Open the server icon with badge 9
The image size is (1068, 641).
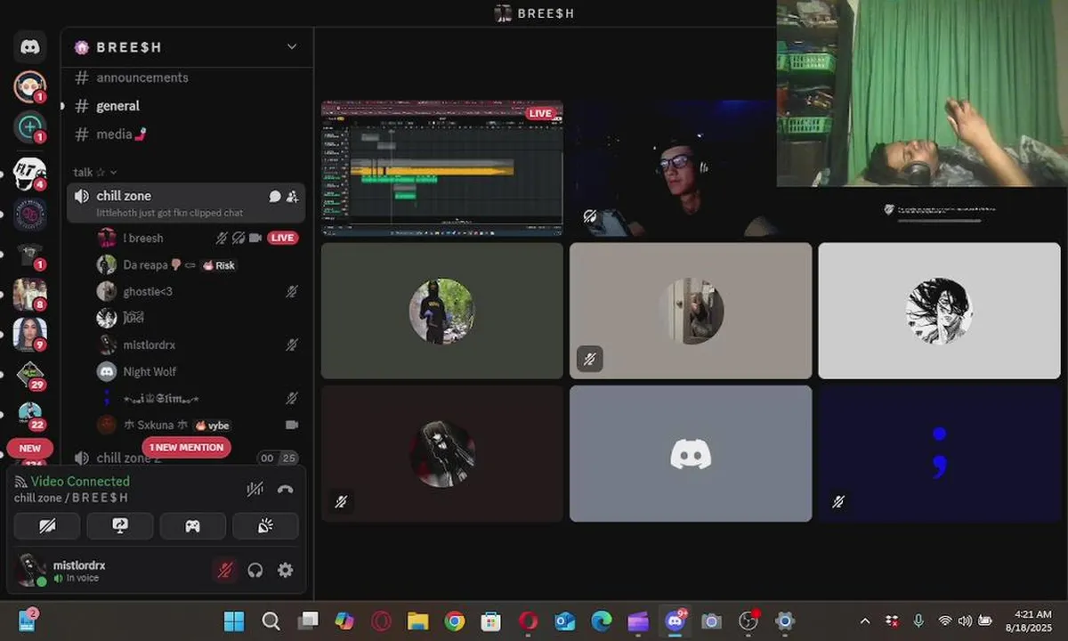[29, 334]
